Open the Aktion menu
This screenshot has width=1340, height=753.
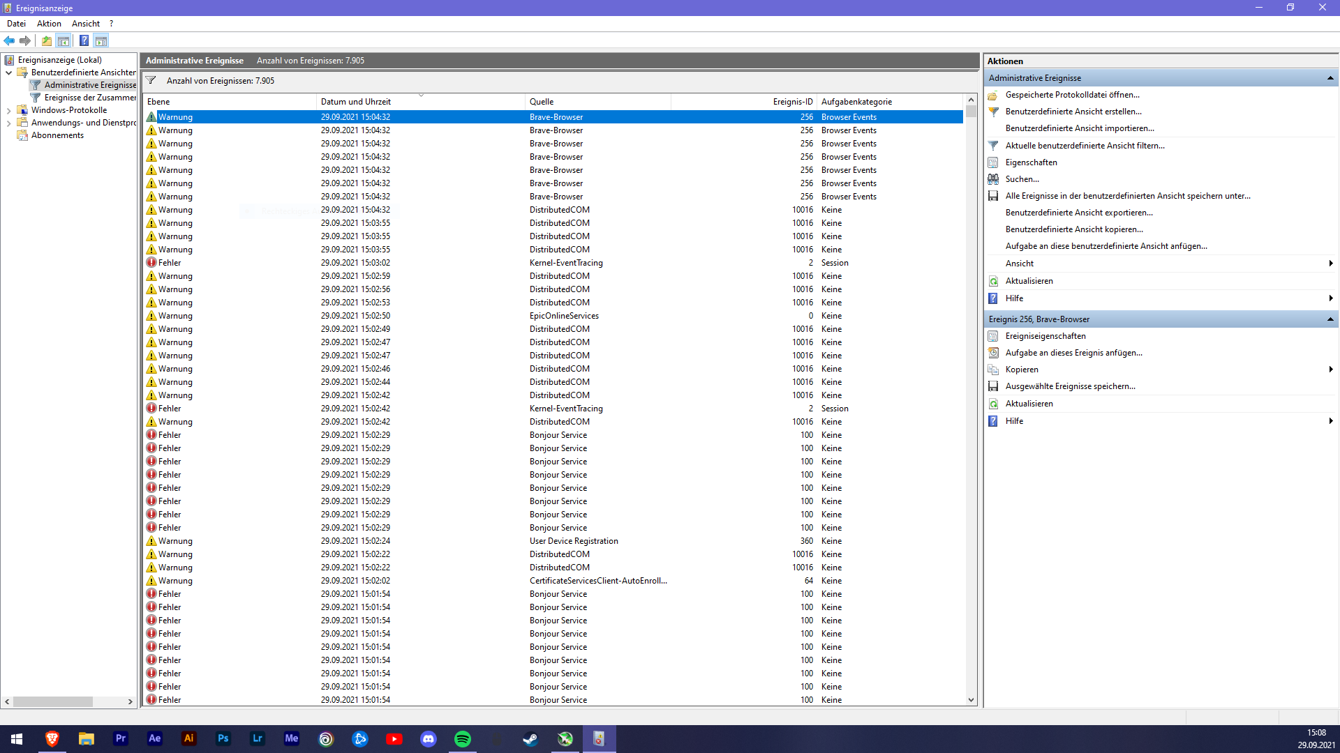[x=49, y=24]
